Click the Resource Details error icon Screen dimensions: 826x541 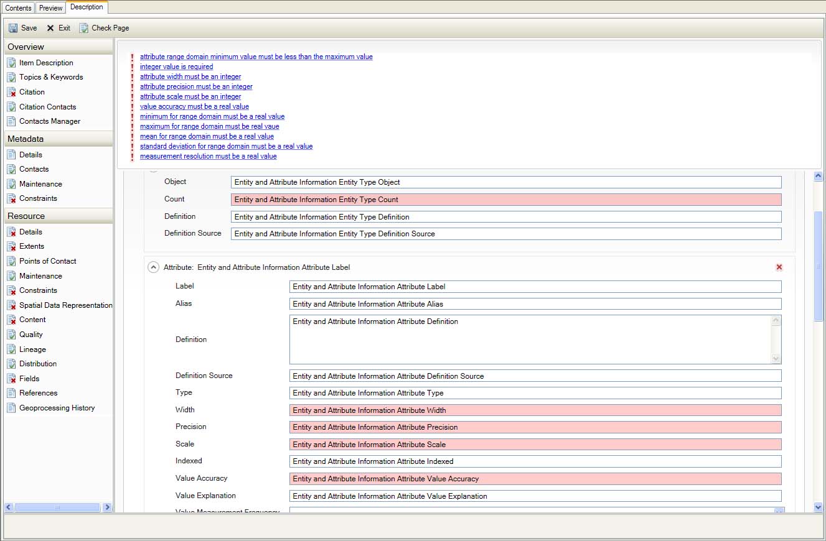11,232
